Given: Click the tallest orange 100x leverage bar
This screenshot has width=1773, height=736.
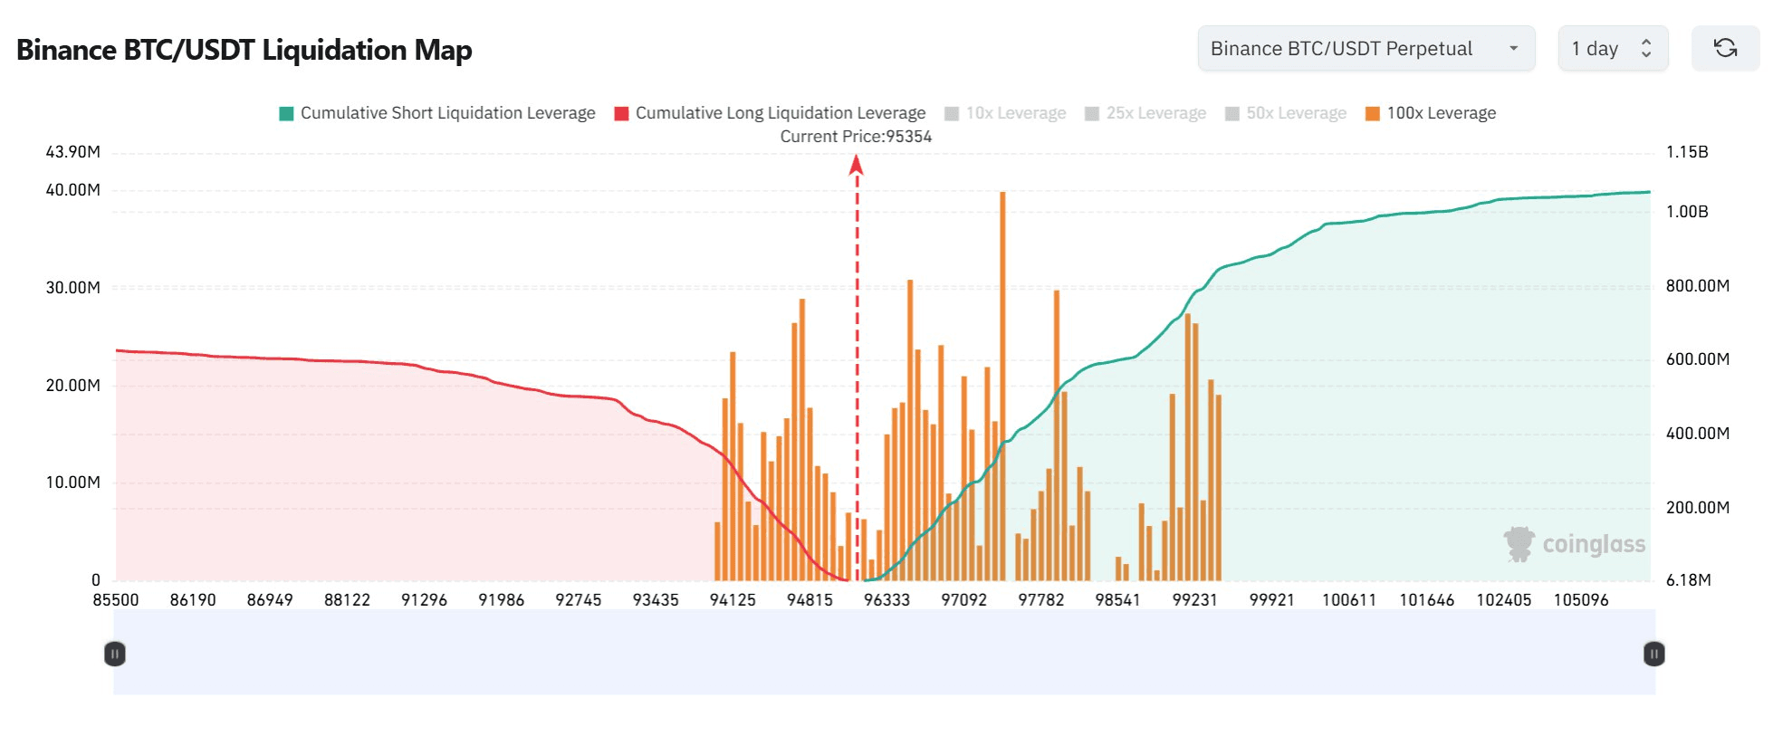Looking at the screenshot, I should (x=1002, y=386).
